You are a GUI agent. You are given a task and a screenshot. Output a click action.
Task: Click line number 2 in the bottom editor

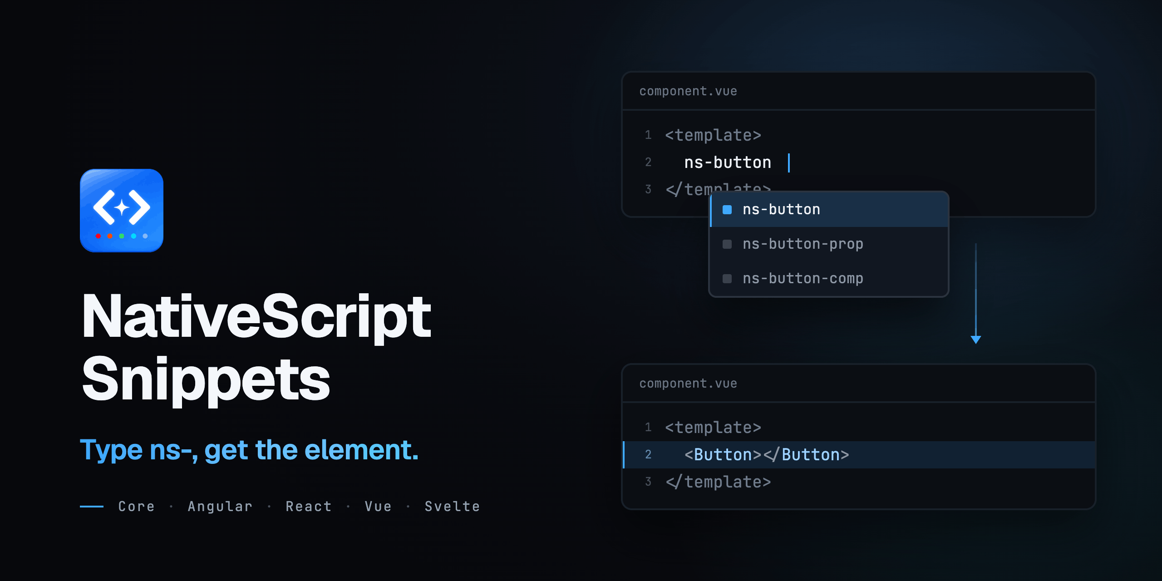coord(648,455)
